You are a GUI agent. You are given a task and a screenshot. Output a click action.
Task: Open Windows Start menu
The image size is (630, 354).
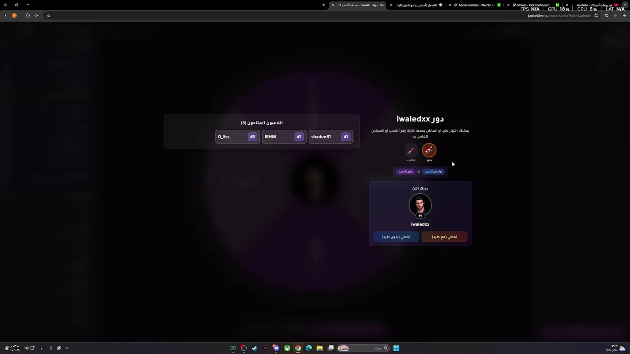tap(396, 348)
